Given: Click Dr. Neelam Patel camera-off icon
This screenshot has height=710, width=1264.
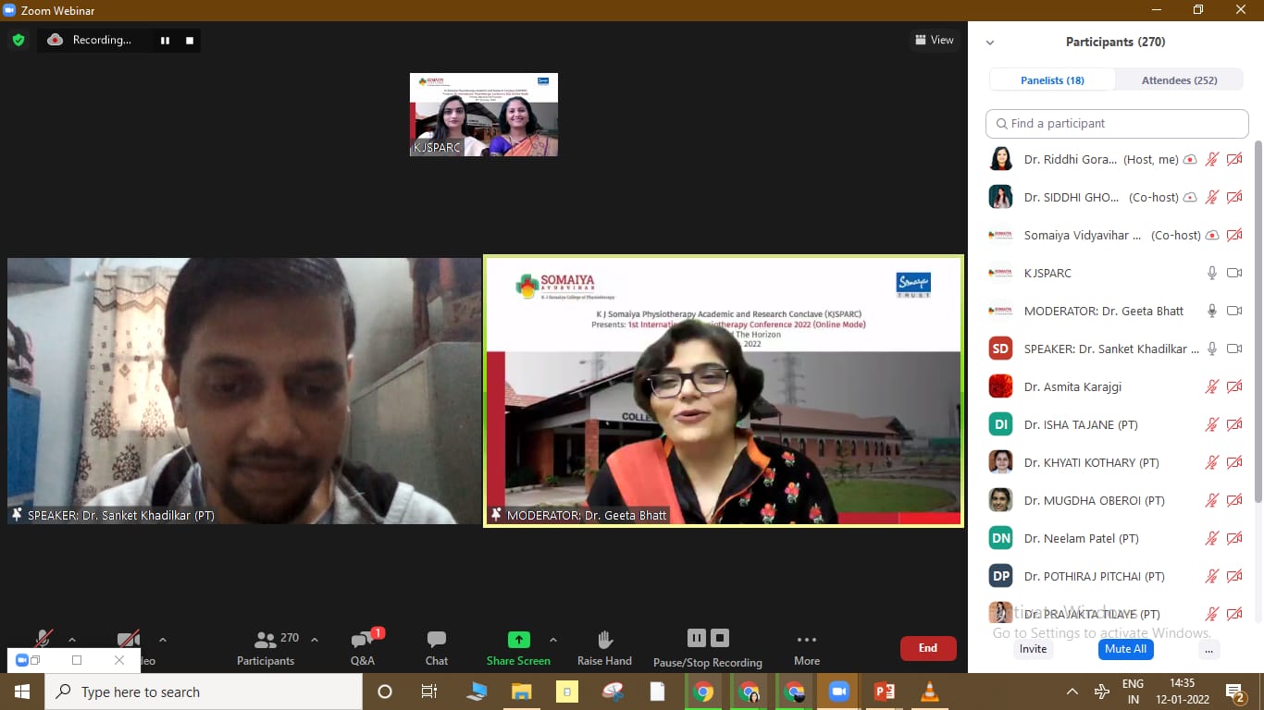Looking at the screenshot, I should tap(1234, 538).
